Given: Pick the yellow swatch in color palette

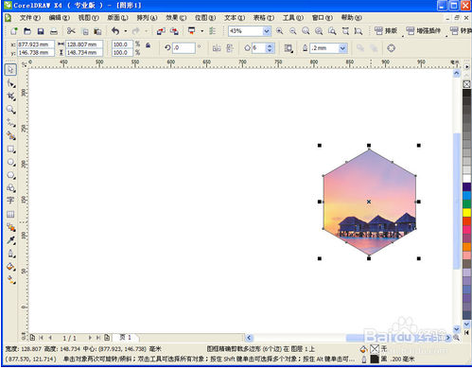Looking at the screenshot, I should [x=466, y=213].
